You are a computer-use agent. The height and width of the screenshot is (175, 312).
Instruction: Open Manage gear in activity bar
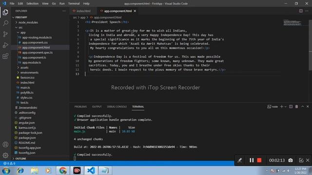[x=5, y=155]
